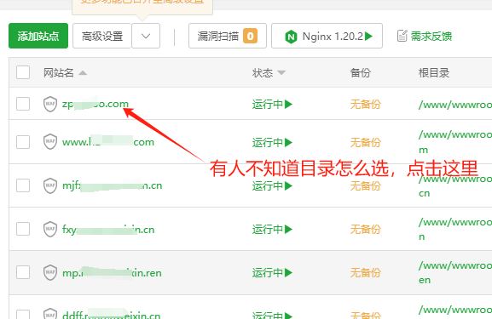Click 无备份 in the fxy...in.cn row
The width and height of the screenshot is (492, 319).
(x=366, y=230)
